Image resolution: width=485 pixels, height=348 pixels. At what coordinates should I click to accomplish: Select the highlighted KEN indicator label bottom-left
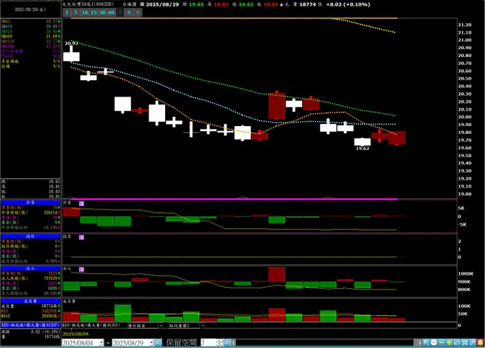click(x=30, y=326)
